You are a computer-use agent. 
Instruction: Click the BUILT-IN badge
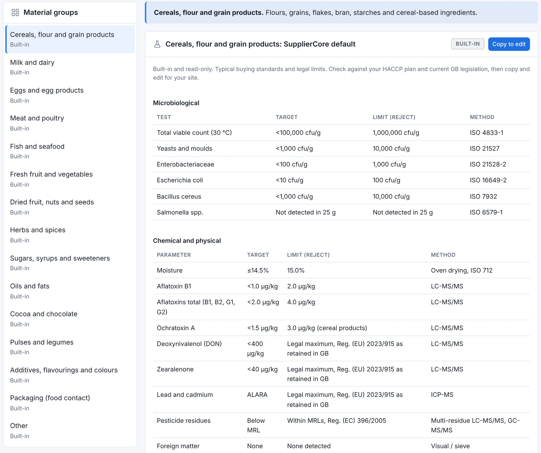468,44
